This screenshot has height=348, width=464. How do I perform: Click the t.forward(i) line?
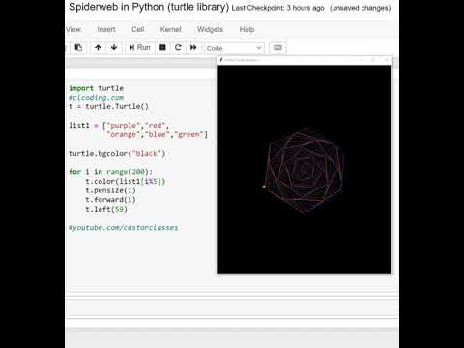(x=110, y=200)
